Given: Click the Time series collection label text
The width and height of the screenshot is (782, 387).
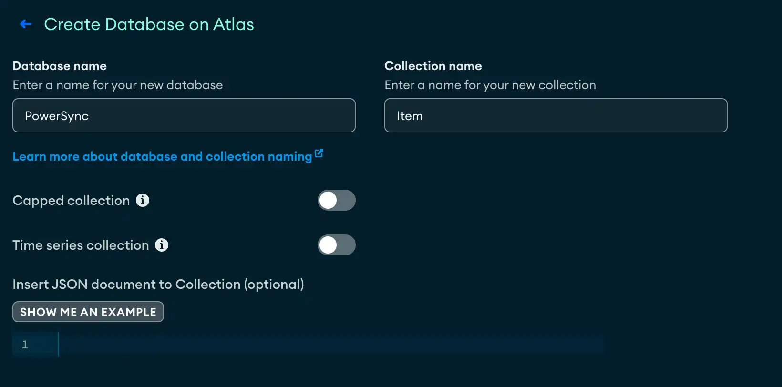Looking at the screenshot, I should click(81, 245).
